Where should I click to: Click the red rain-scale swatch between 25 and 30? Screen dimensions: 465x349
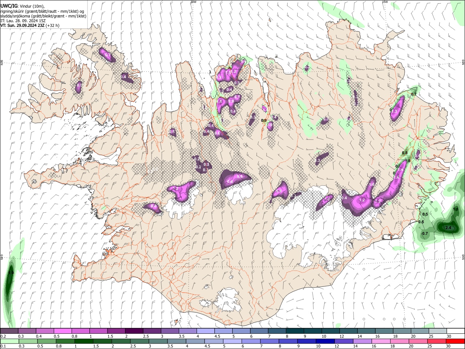437,341
